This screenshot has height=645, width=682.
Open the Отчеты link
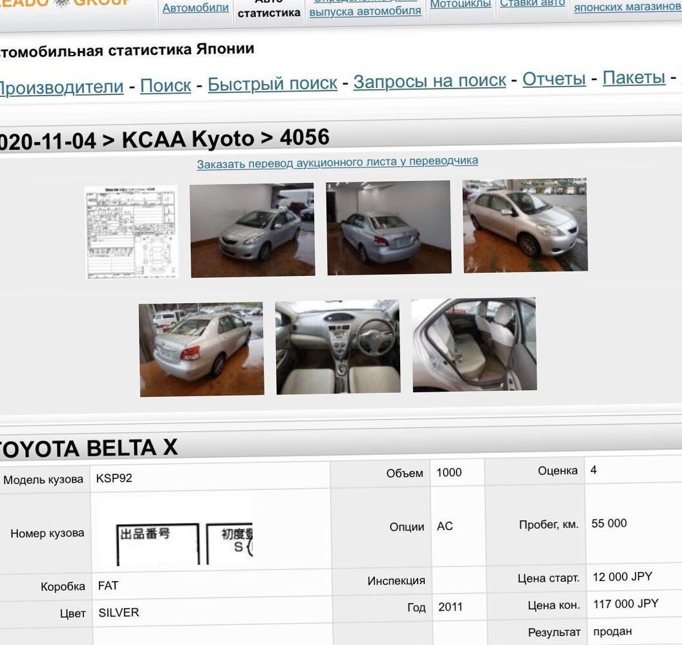point(554,79)
